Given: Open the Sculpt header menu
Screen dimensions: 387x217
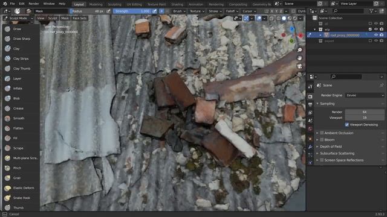Looking at the screenshot, I should [53, 18].
